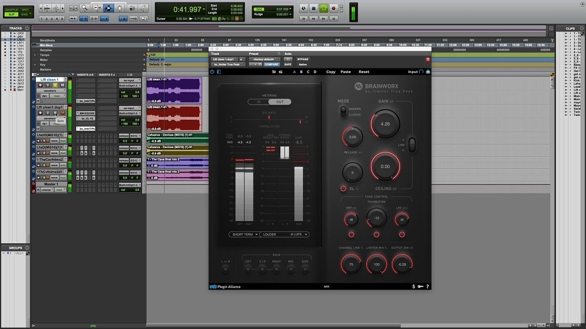
Task: Click the plugin undo arrow
Action: [273, 72]
